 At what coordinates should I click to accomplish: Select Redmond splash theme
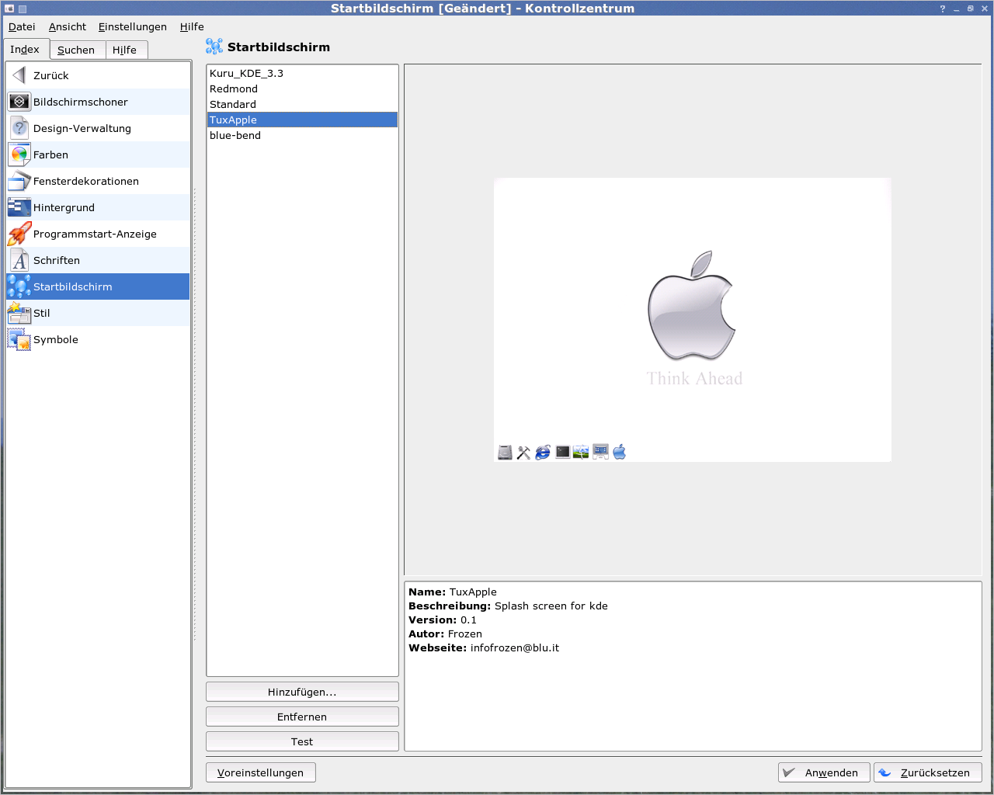point(302,89)
